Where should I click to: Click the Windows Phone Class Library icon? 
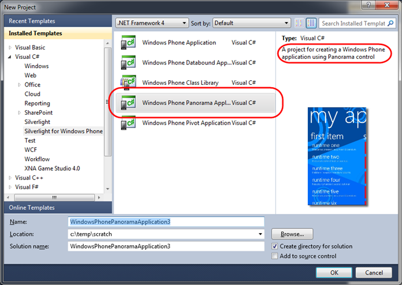128,82
